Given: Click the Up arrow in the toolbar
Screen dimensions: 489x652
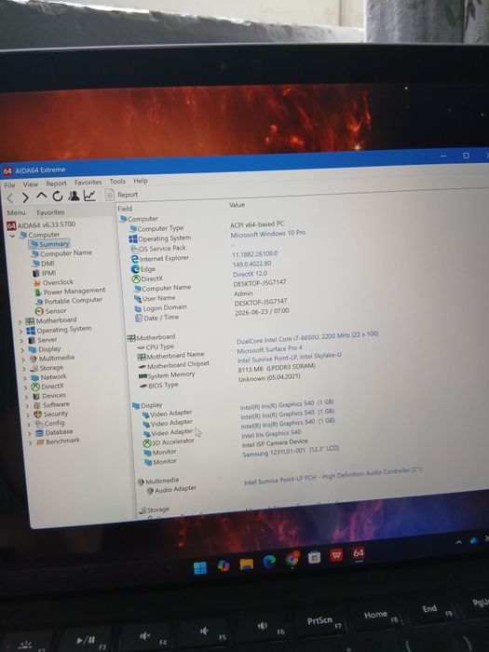Looking at the screenshot, I should [x=41, y=197].
